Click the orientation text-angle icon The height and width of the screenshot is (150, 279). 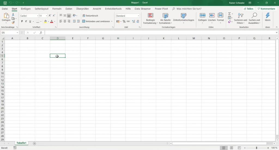click(74, 16)
